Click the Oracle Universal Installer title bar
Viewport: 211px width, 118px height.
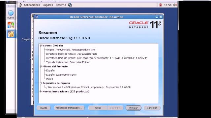[96, 17]
